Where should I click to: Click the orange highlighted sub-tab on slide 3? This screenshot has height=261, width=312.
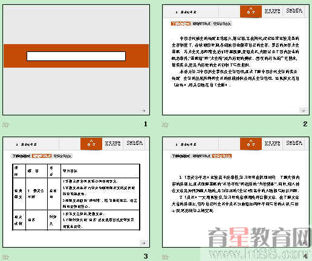click(42, 156)
